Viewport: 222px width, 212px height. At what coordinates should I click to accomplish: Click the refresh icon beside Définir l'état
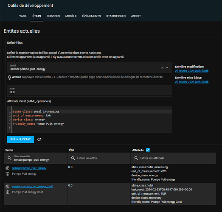click(x=39, y=139)
